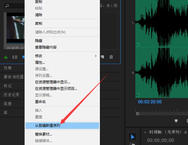Select 重命名 from the context menu
The width and height of the screenshot is (188, 145).
pyautogui.click(x=40, y=102)
